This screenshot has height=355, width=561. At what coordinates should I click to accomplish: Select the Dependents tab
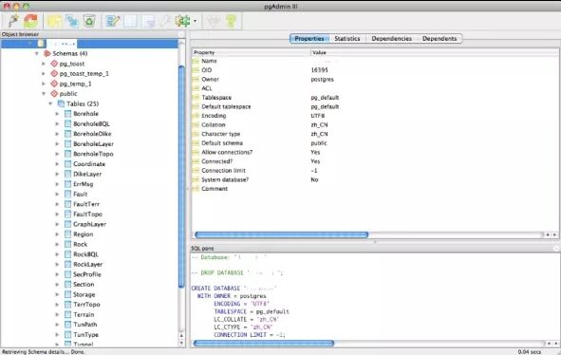pyautogui.click(x=439, y=38)
